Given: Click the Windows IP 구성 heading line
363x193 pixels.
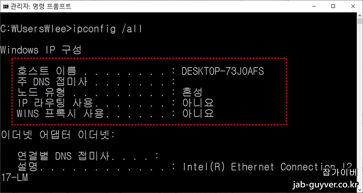Looking at the screenshot, I should click(x=41, y=50).
